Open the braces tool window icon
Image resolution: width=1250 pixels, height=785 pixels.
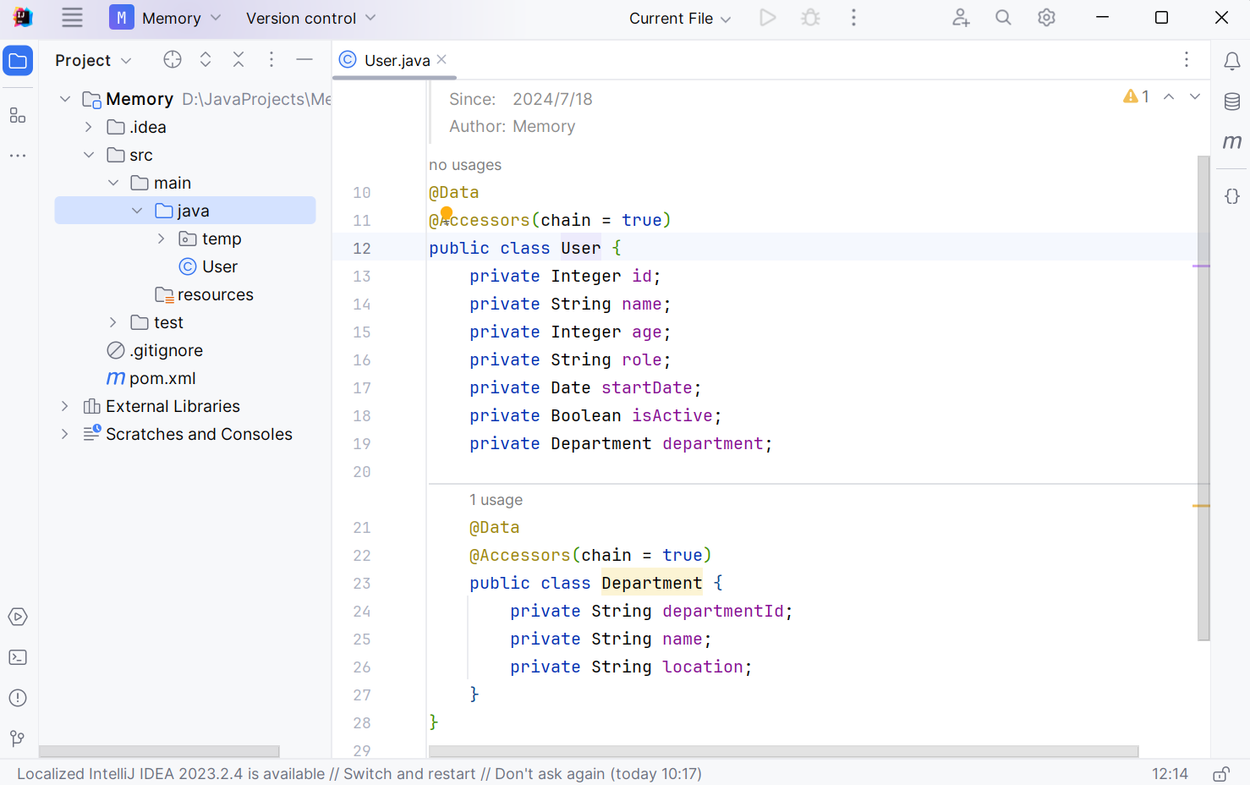[1232, 196]
